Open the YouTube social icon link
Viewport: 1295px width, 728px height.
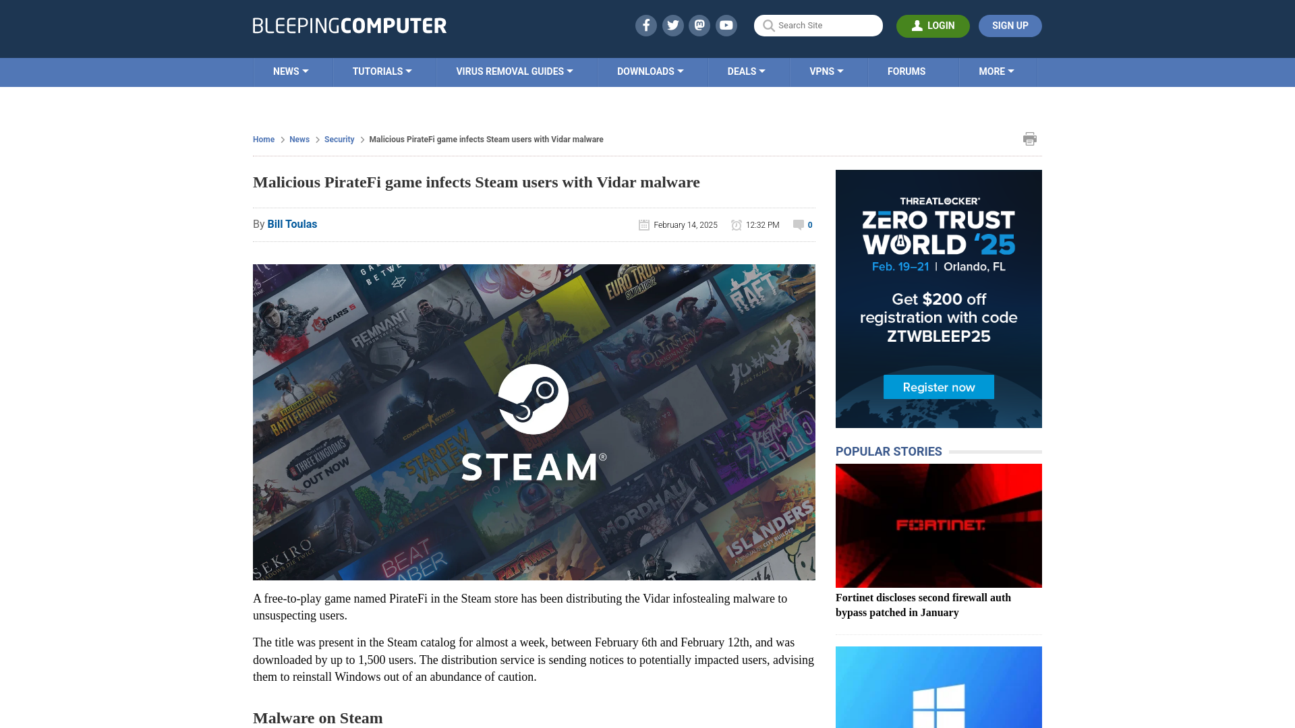(726, 25)
